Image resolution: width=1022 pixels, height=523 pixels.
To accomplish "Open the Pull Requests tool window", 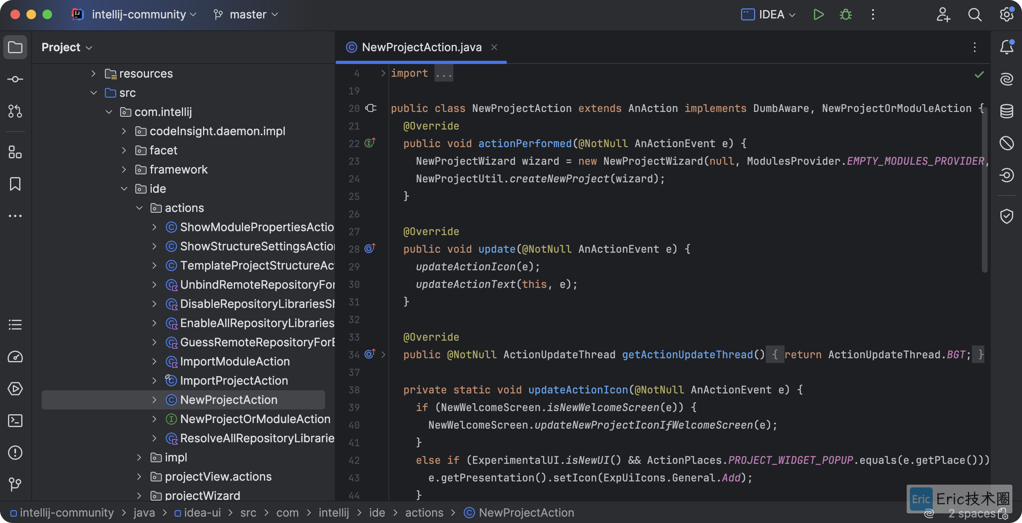I will point(15,111).
